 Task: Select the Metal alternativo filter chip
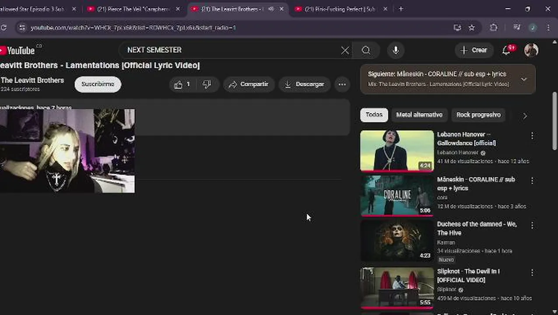pyautogui.click(x=419, y=115)
